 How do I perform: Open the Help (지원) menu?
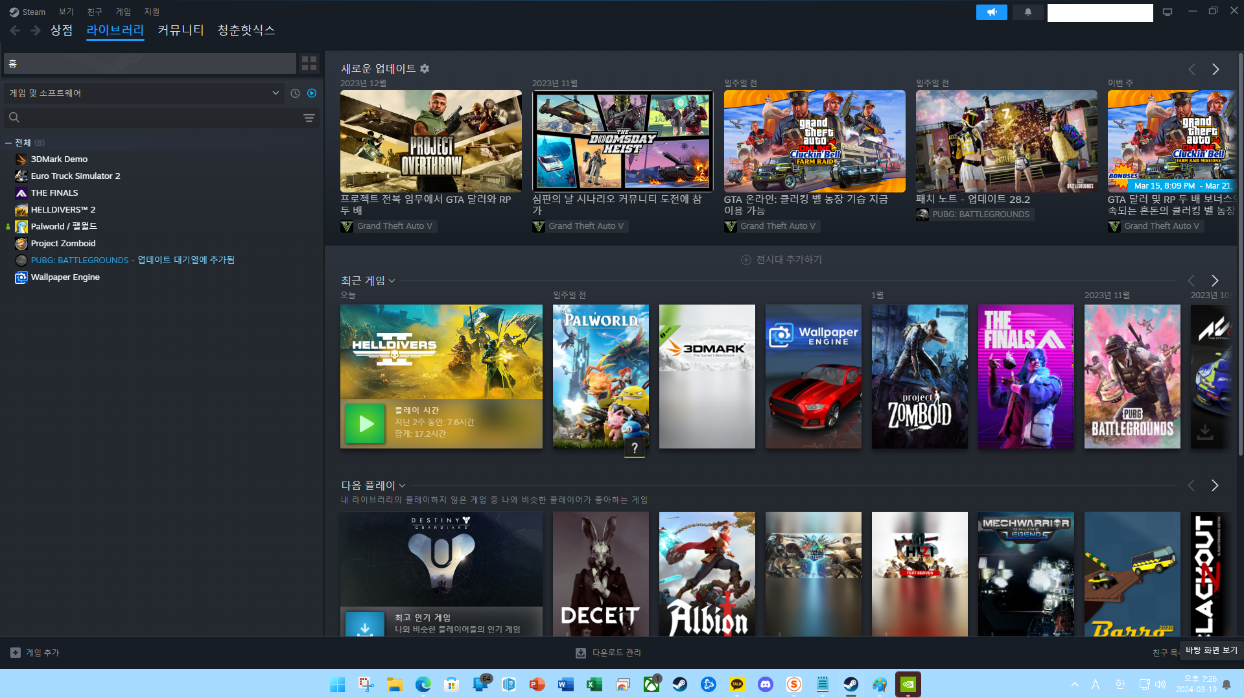(152, 12)
